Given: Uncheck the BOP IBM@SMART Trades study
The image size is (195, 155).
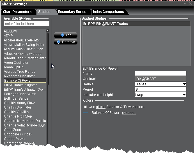Looking at the screenshot, I should click(x=85, y=24).
